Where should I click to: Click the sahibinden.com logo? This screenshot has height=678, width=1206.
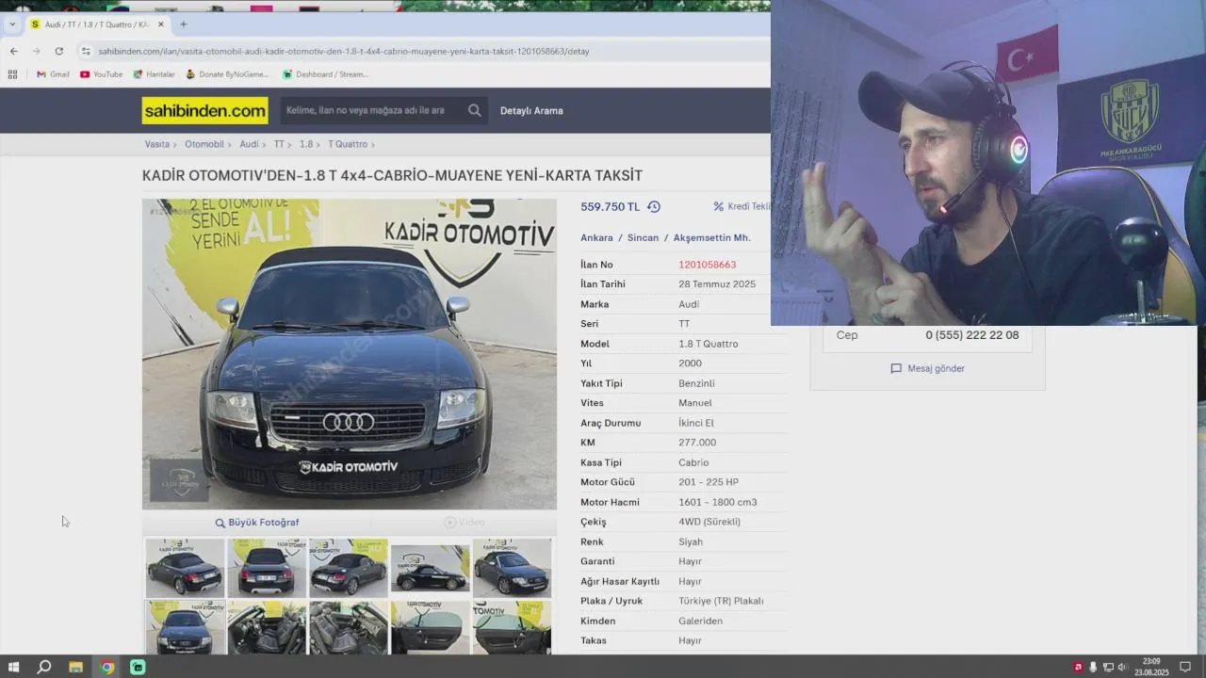click(204, 110)
